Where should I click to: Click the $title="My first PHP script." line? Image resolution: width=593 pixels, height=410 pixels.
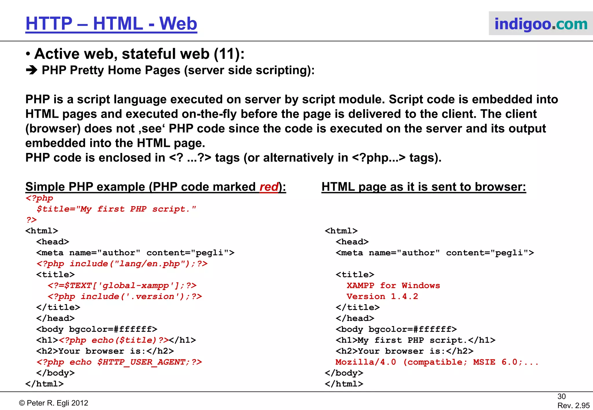(116, 209)
